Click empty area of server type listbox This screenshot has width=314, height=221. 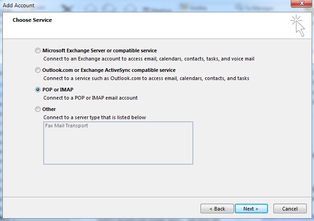click(x=118, y=147)
